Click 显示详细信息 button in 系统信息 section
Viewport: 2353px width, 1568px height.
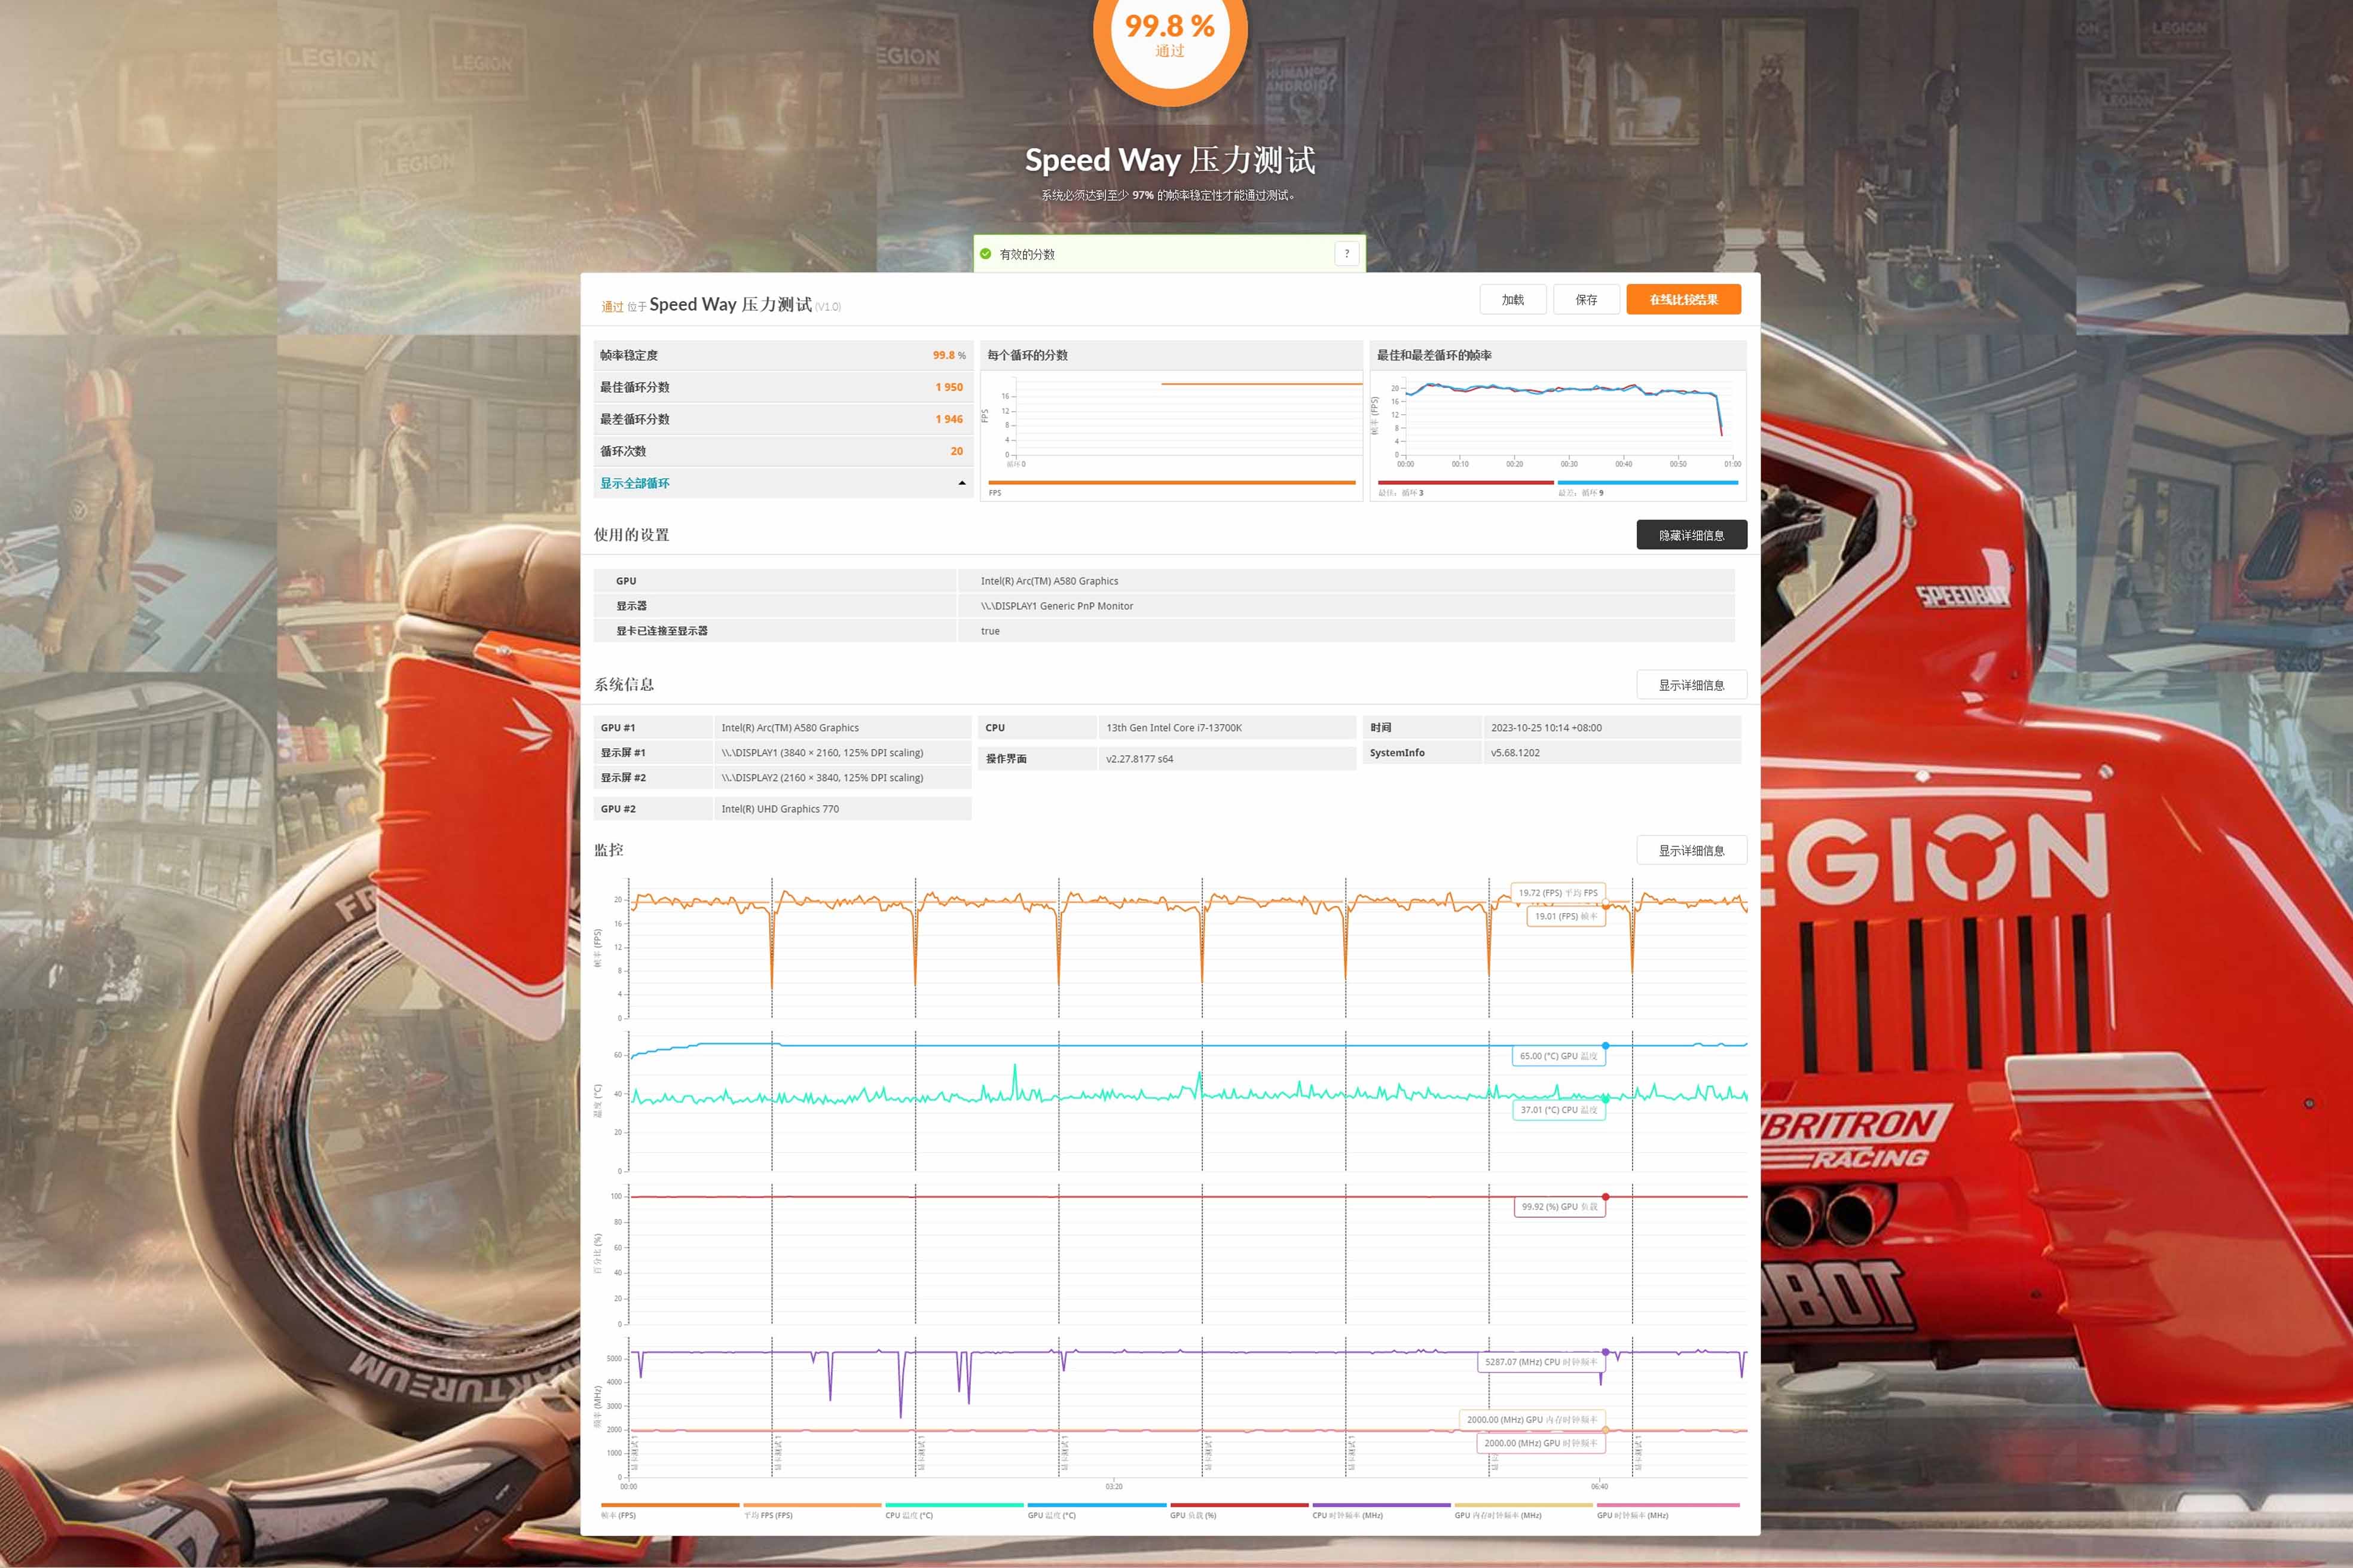pyautogui.click(x=1692, y=685)
